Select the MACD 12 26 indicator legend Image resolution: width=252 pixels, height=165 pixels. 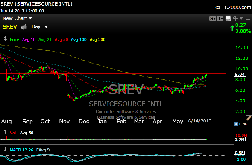(21, 150)
